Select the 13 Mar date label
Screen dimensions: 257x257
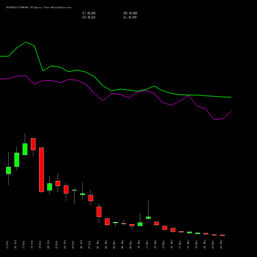[x=163, y=245]
